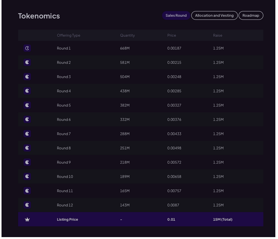Image resolution: width=278 pixels, height=239 pixels.
Task: Click the Tokenomics heading
Action: click(39, 16)
